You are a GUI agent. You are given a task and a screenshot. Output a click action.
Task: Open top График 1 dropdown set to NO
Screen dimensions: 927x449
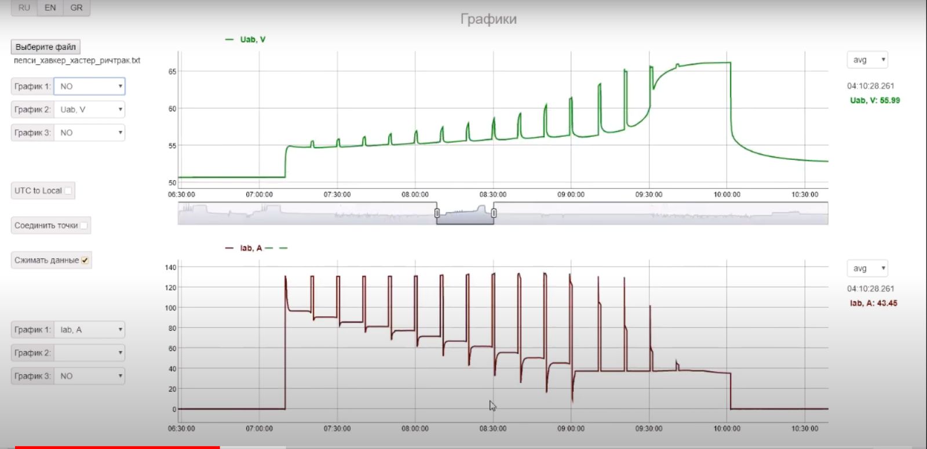90,86
